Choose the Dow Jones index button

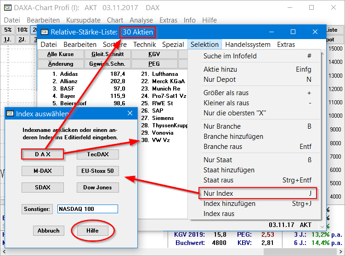point(97,188)
